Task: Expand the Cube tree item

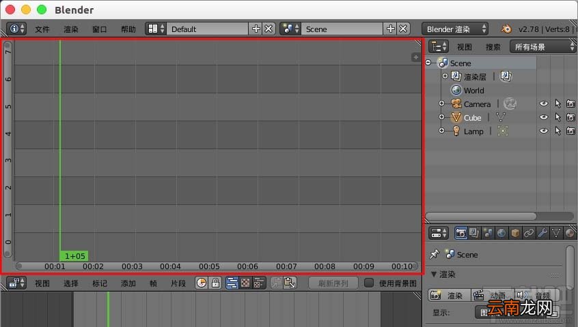Action: pyautogui.click(x=441, y=117)
